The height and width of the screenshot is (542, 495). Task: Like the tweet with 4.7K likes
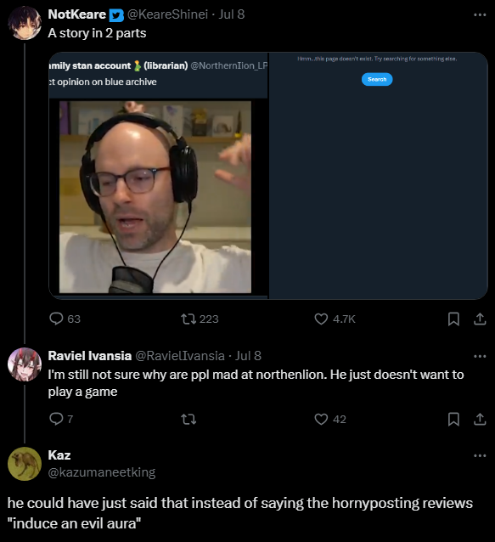point(335,319)
